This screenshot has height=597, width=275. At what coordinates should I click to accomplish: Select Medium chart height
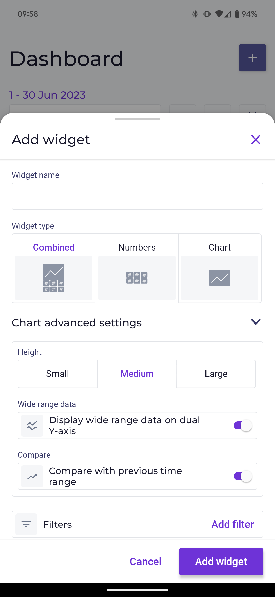tap(137, 374)
